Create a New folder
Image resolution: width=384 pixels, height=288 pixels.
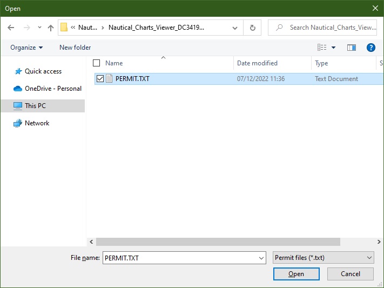point(75,48)
